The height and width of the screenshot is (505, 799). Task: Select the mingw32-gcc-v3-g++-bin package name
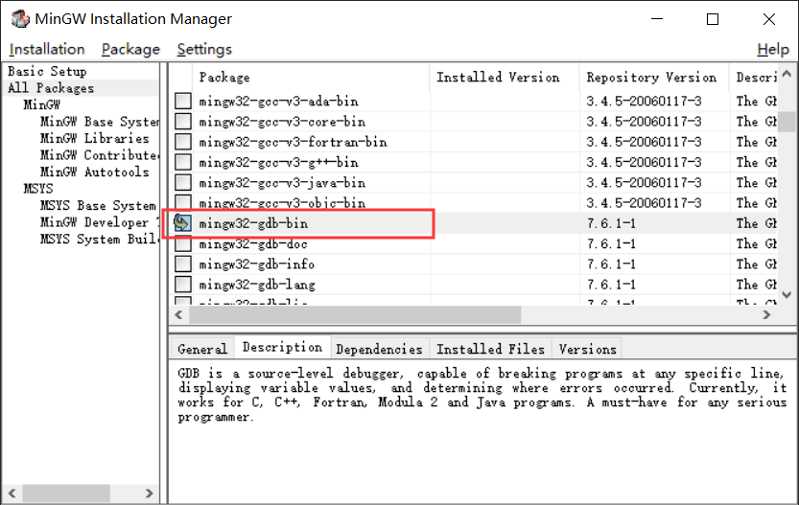279,162
